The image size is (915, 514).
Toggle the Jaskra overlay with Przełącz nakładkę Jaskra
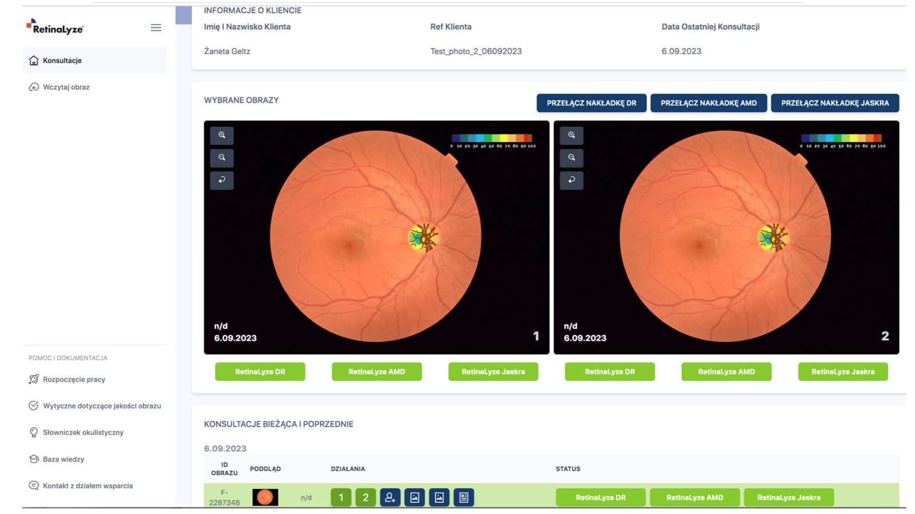834,103
